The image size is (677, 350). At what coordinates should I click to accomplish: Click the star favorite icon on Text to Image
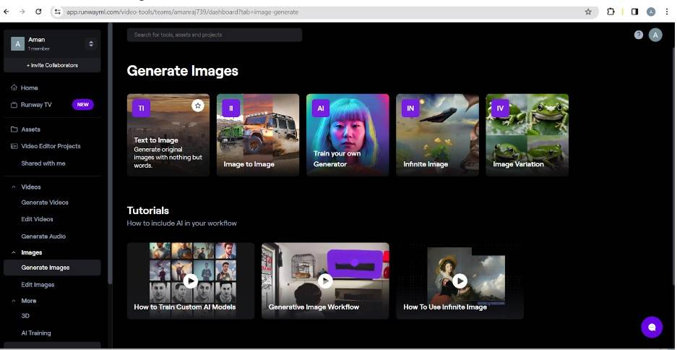198,106
